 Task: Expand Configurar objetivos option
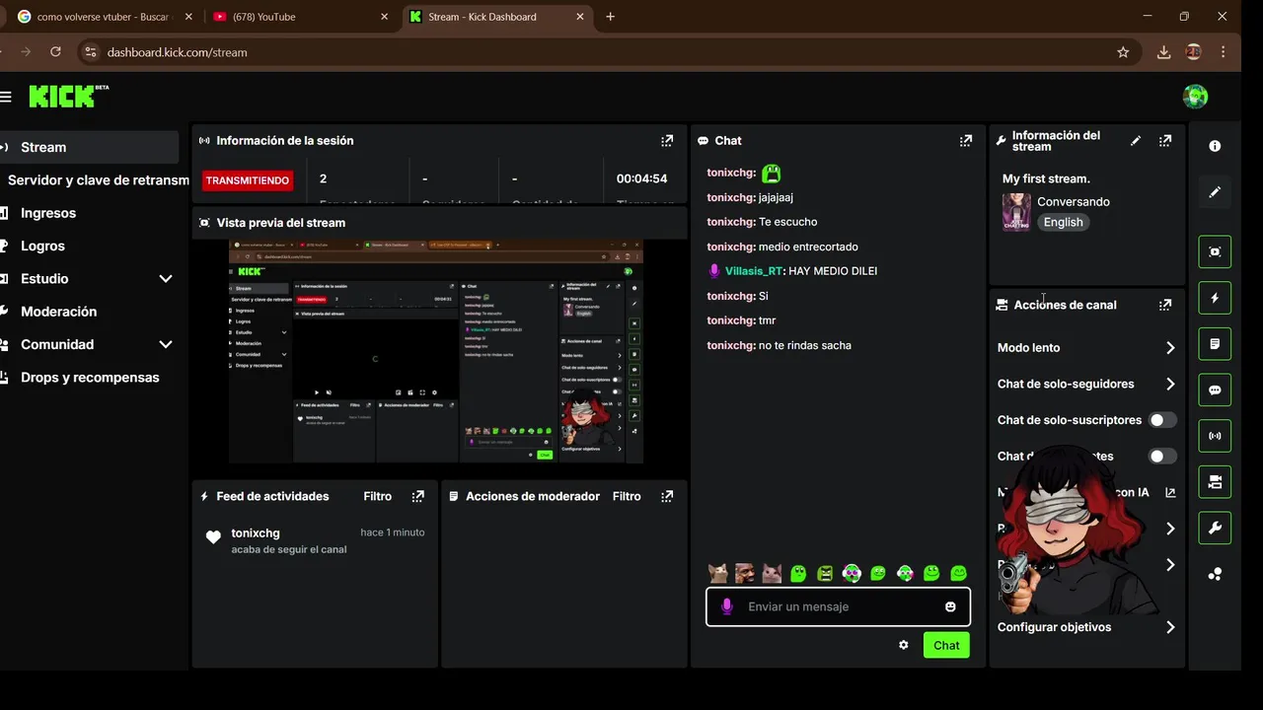click(1170, 627)
